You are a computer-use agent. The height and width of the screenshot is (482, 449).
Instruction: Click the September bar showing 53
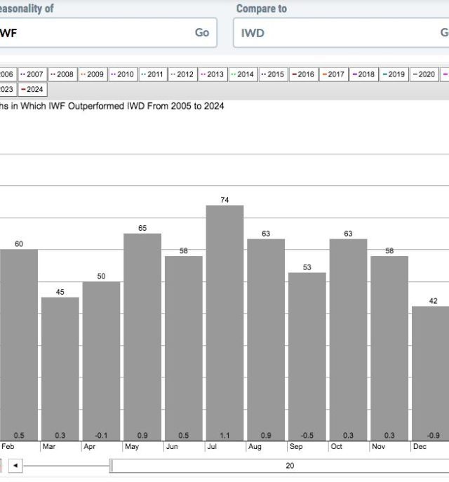[307, 356]
